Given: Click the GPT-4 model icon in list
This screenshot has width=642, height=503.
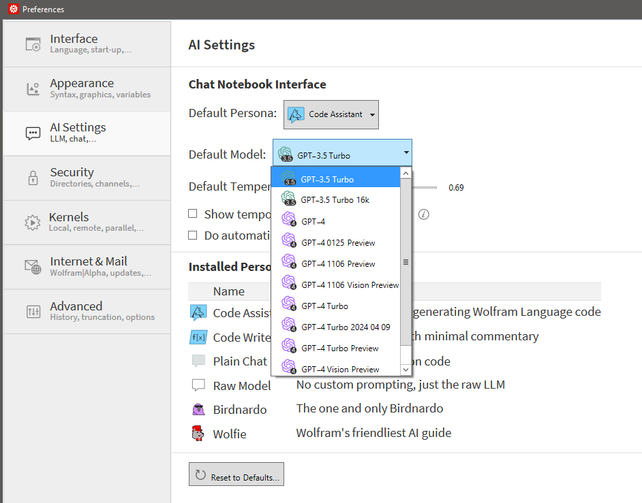Looking at the screenshot, I should (x=289, y=220).
